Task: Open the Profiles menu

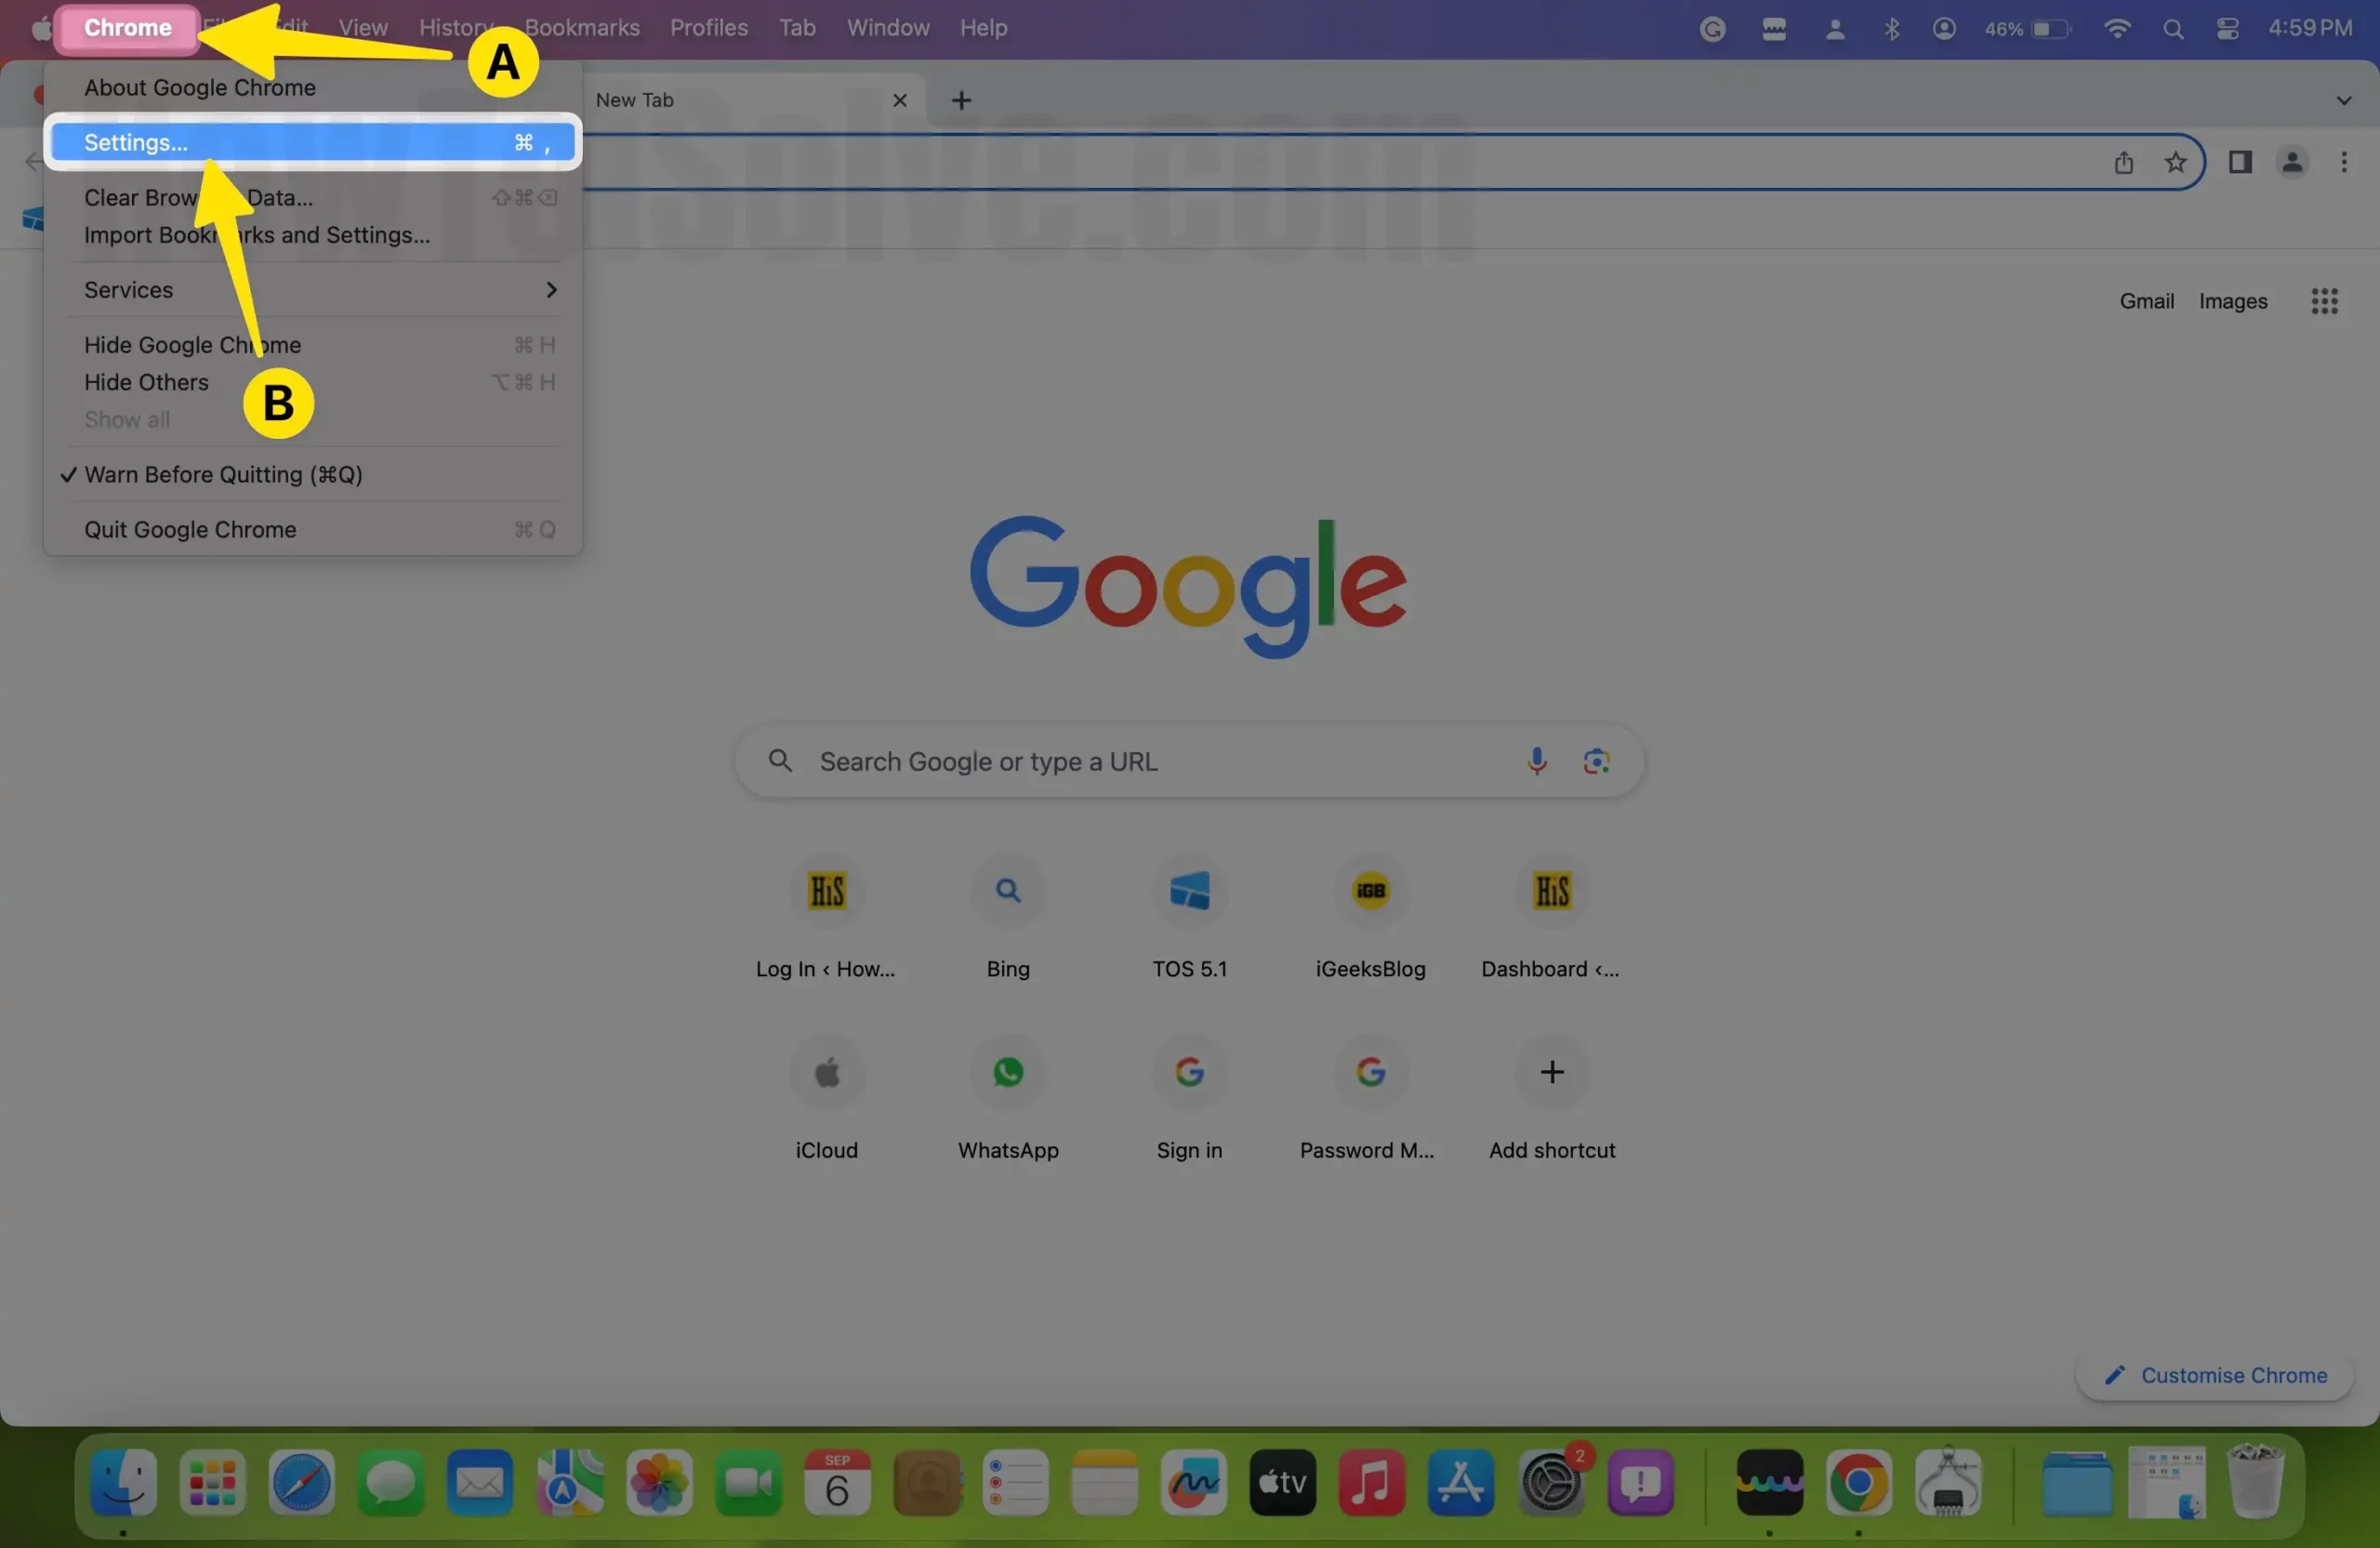Action: [x=709, y=27]
